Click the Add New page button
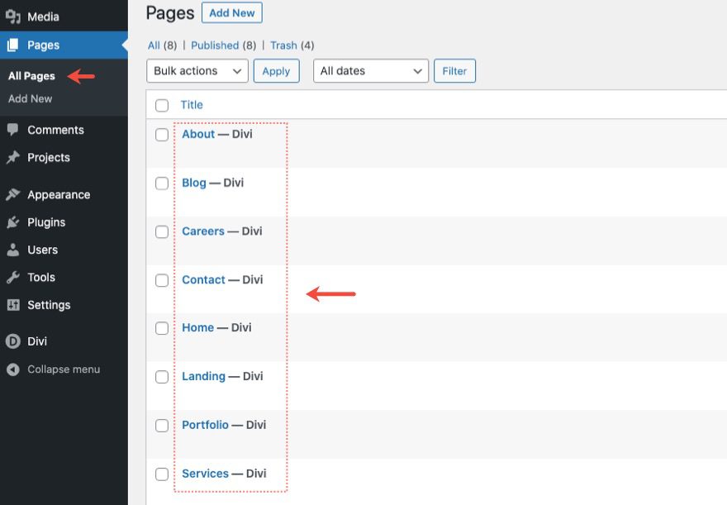Screen dimensions: 727x505 (x=231, y=12)
